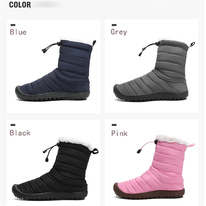Viewport: 206px width, 206px height.
Task: Click the Blue boot image
Action: (56, 69)
